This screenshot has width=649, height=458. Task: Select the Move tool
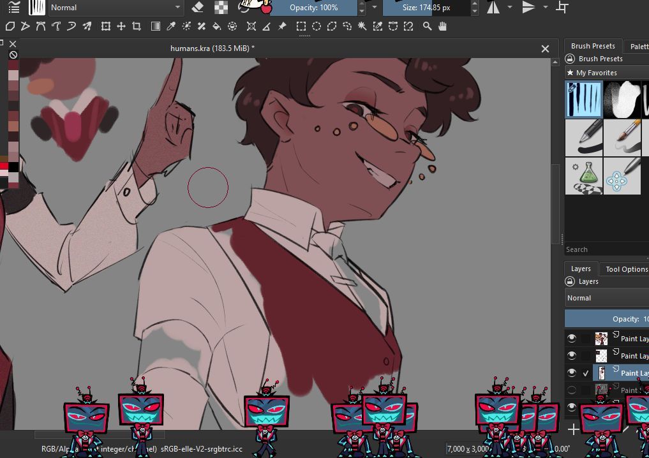121,27
